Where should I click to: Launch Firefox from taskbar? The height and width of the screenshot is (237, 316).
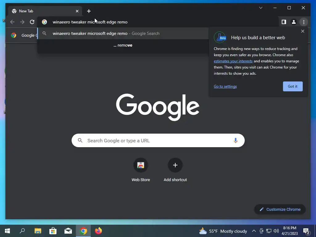98,231
